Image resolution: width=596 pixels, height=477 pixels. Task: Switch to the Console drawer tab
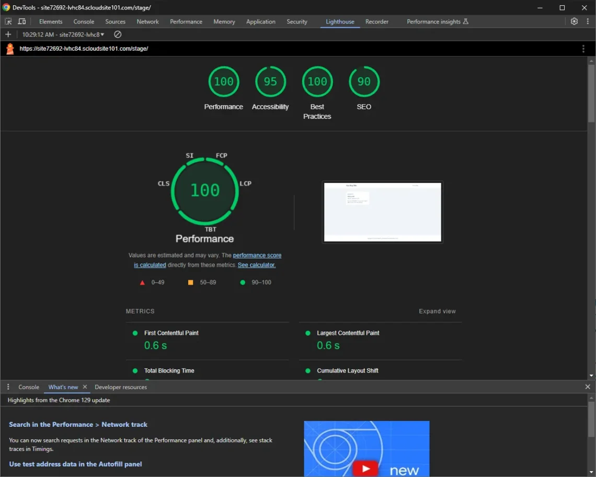click(x=28, y=387)
